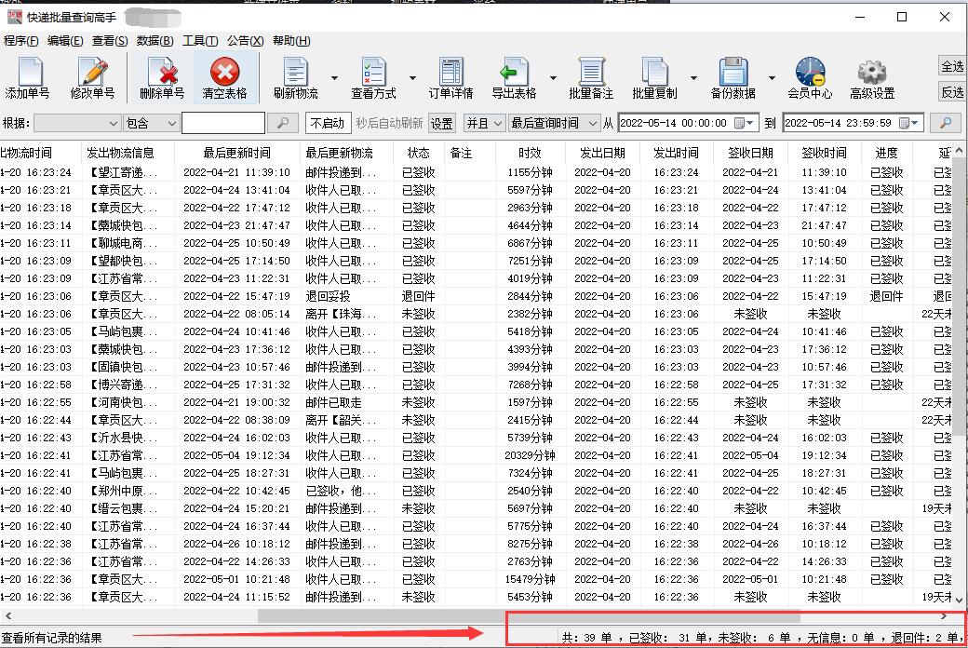Click the 删除单号 (delete number) icon

click(x=160, y=74)
